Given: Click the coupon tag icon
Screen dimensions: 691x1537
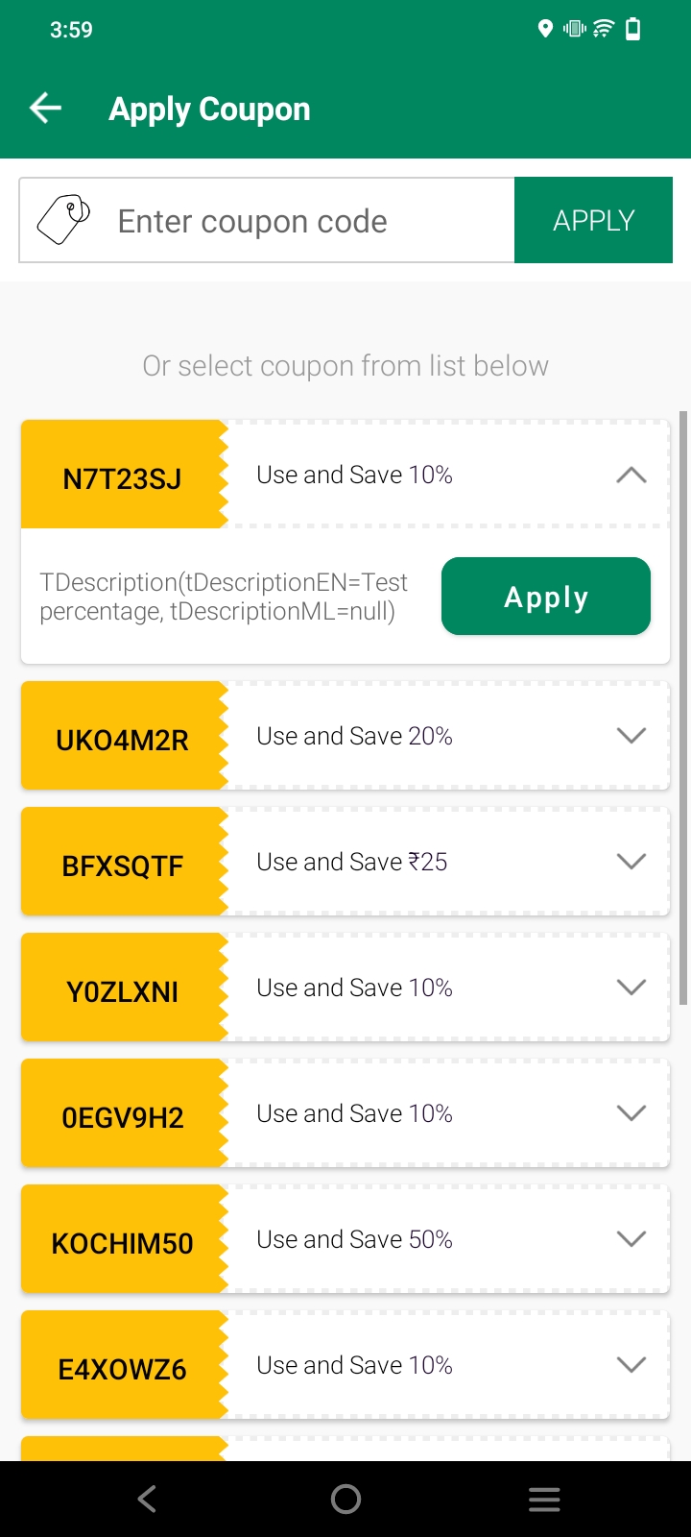Looking at the screenshot, I should pyautogui.click(x=63, y=220).
